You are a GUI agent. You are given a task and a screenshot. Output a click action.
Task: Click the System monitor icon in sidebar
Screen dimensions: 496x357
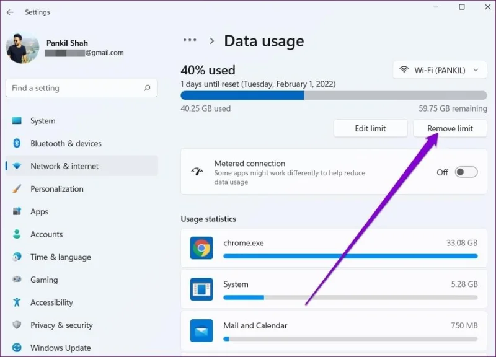[x=17, y=120]
